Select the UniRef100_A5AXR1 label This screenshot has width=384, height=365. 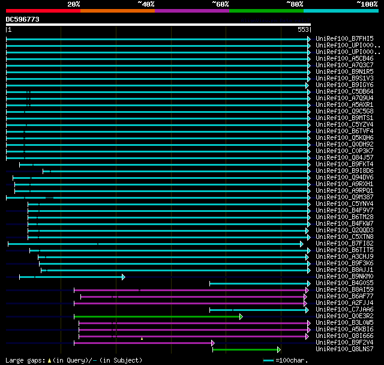point(344,105)
